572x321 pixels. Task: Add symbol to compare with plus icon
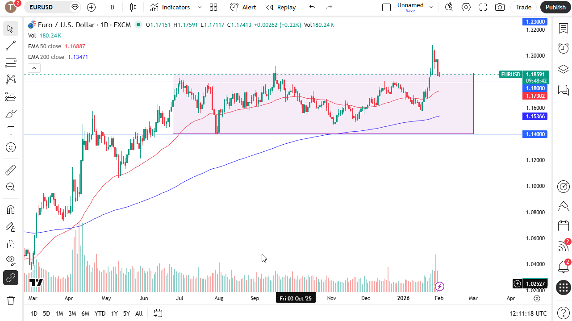pyautogui.click(x=91, y=7)
